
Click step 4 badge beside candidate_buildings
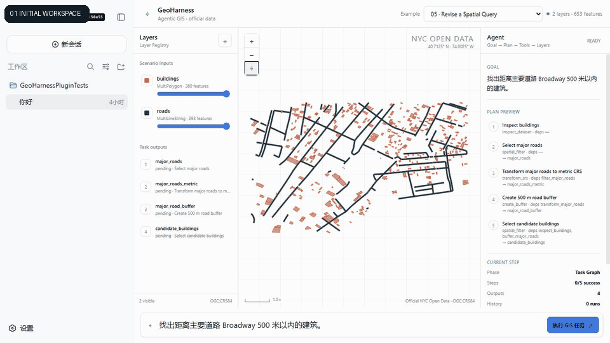[146, 232]
